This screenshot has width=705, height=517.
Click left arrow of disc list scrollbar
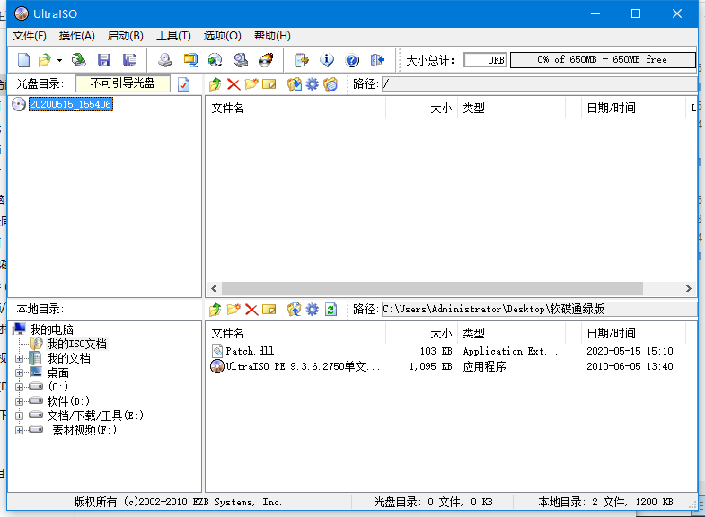pos(214,288)
